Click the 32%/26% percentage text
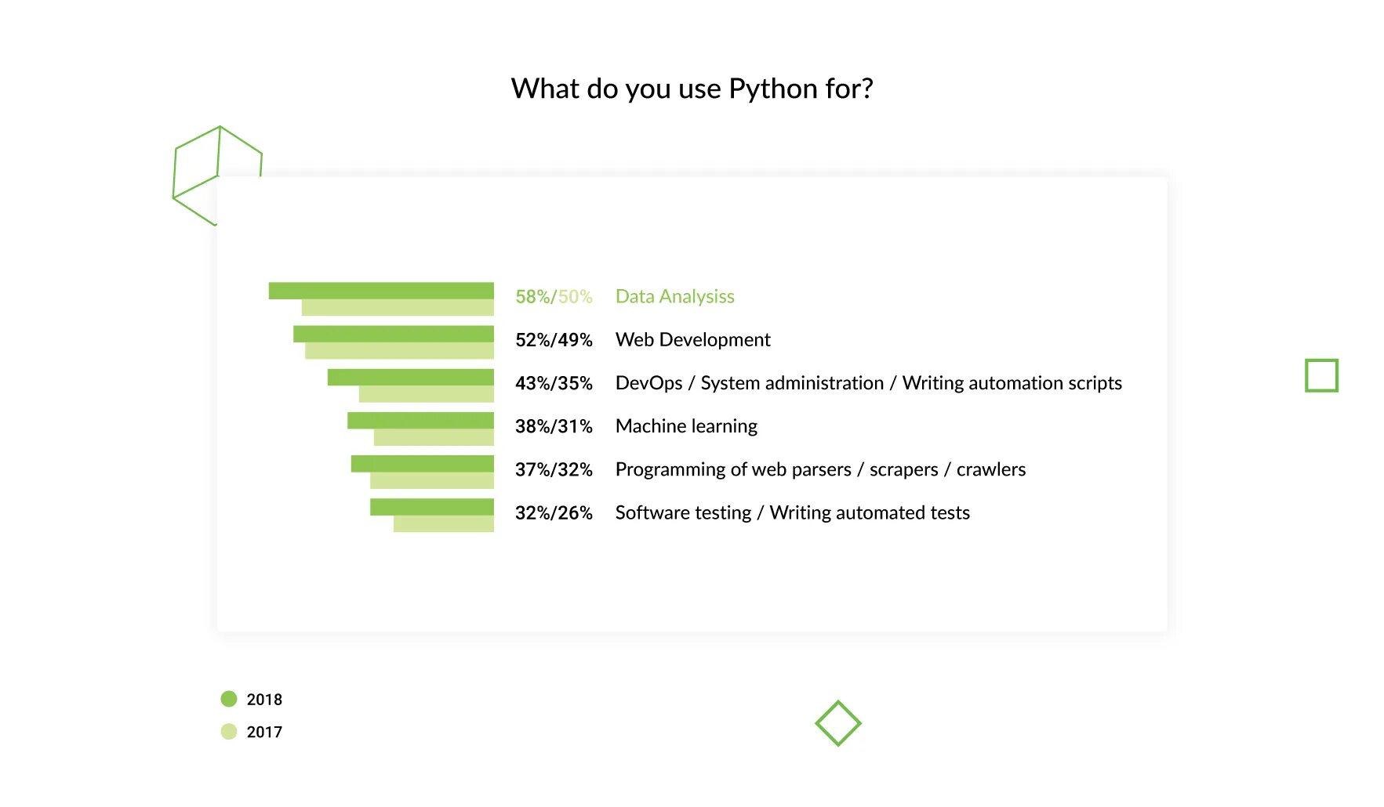This screenshot has width=1384, height=807. (554, 512)
